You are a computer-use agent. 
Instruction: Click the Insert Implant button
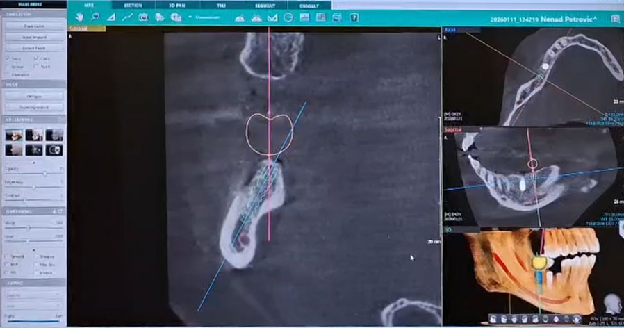pos(34,37)
